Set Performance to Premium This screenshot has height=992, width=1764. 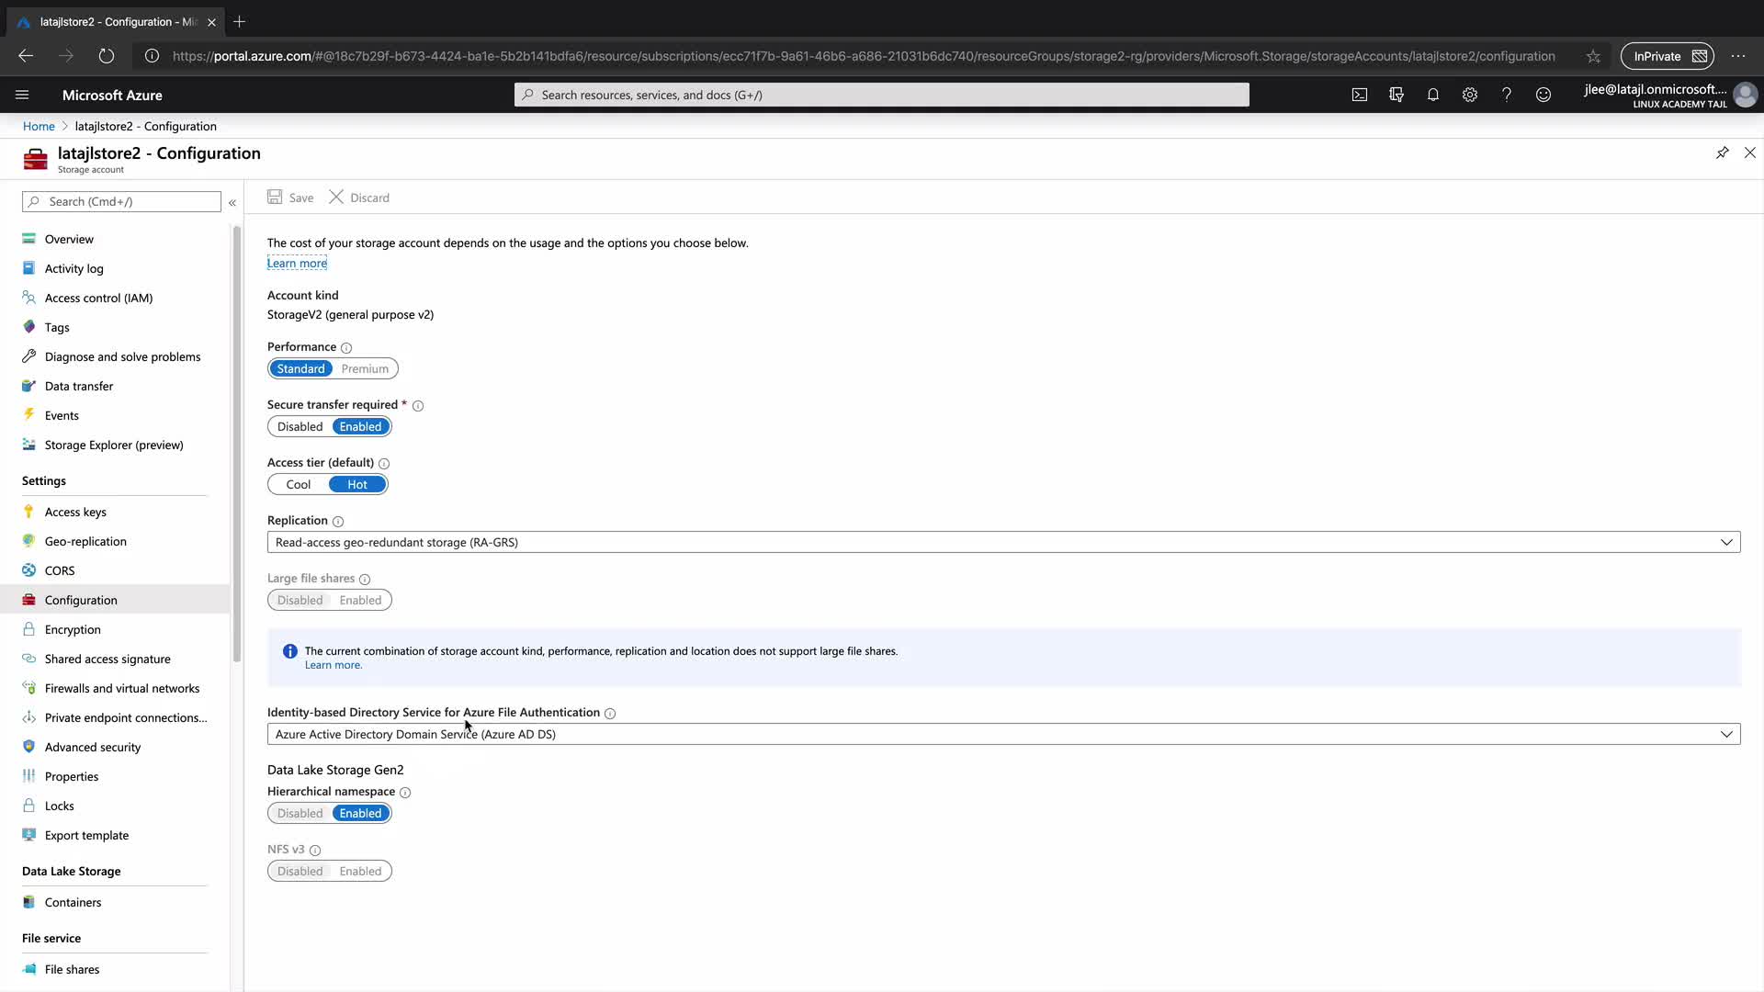[365, 369]
